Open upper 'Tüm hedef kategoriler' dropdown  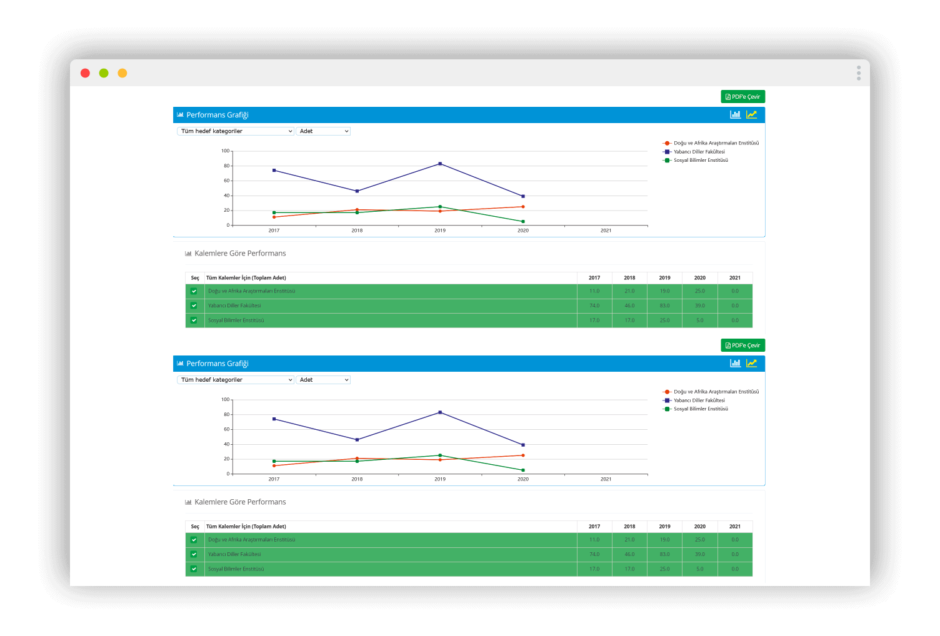pos(236,131)
